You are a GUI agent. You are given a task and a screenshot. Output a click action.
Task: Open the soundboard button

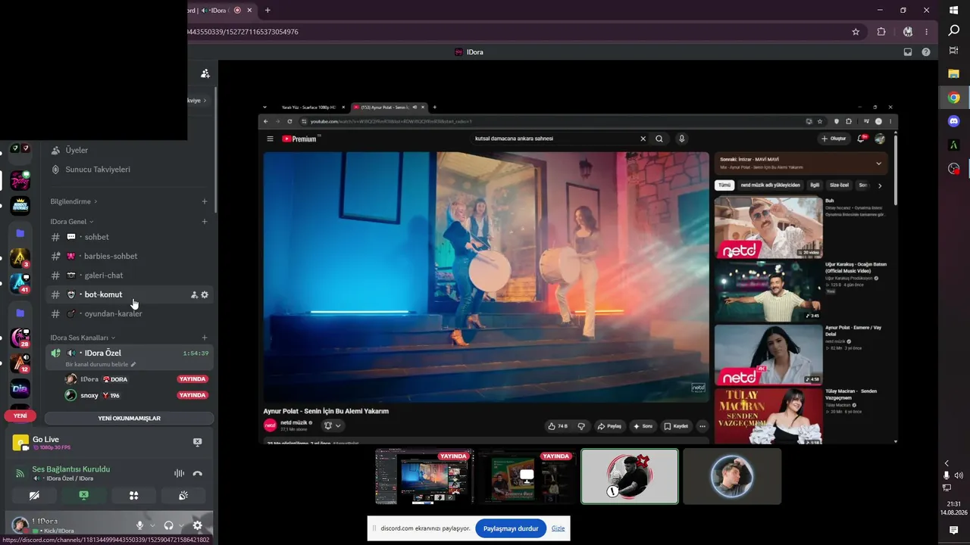tap(183, 496)
